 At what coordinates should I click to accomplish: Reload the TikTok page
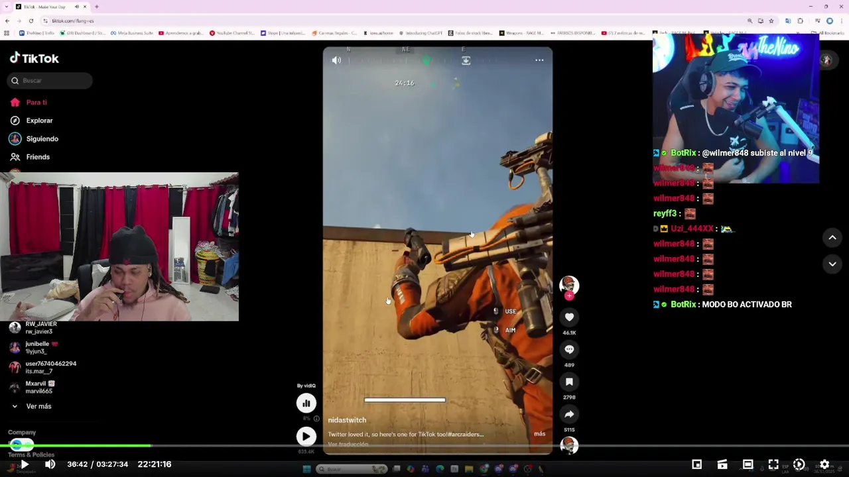pyautogui.click(x=31, y=21)
